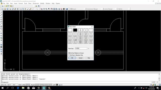Open Microsoft Edge from the taskbar
161x90 pixels.
coord(18,88)
